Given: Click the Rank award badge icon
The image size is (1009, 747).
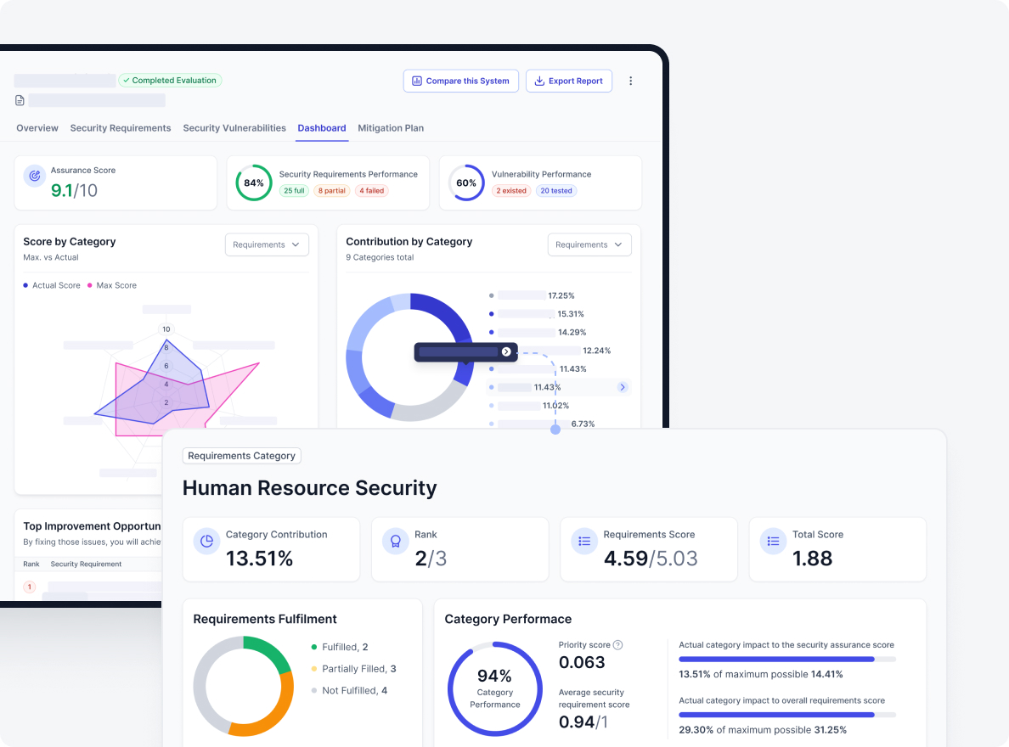Looking at the screenshot, I should click(395, 542).
